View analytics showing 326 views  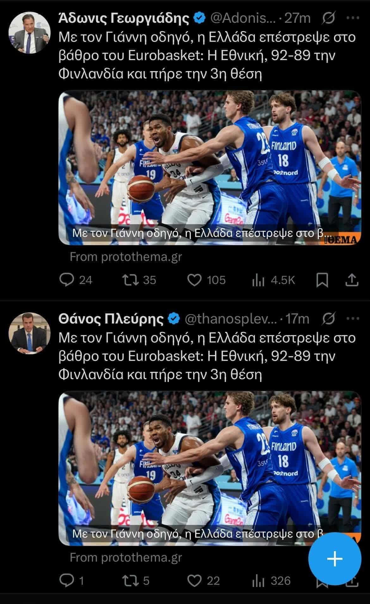[258, 581]
